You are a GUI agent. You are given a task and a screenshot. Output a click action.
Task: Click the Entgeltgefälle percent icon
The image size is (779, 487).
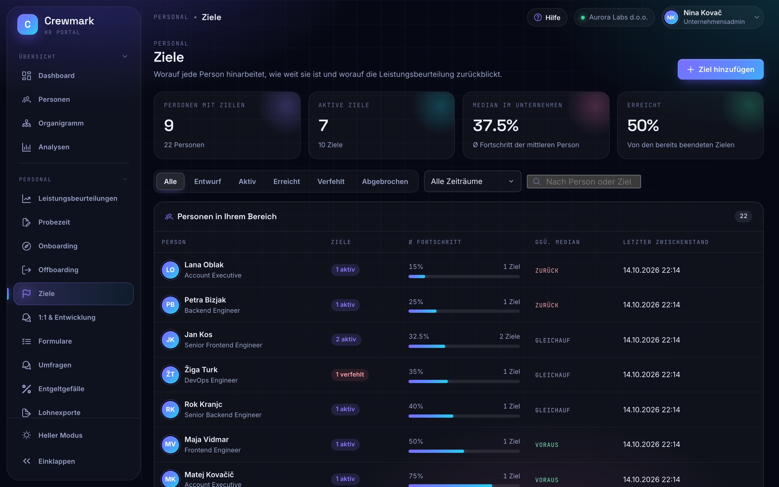26,389
